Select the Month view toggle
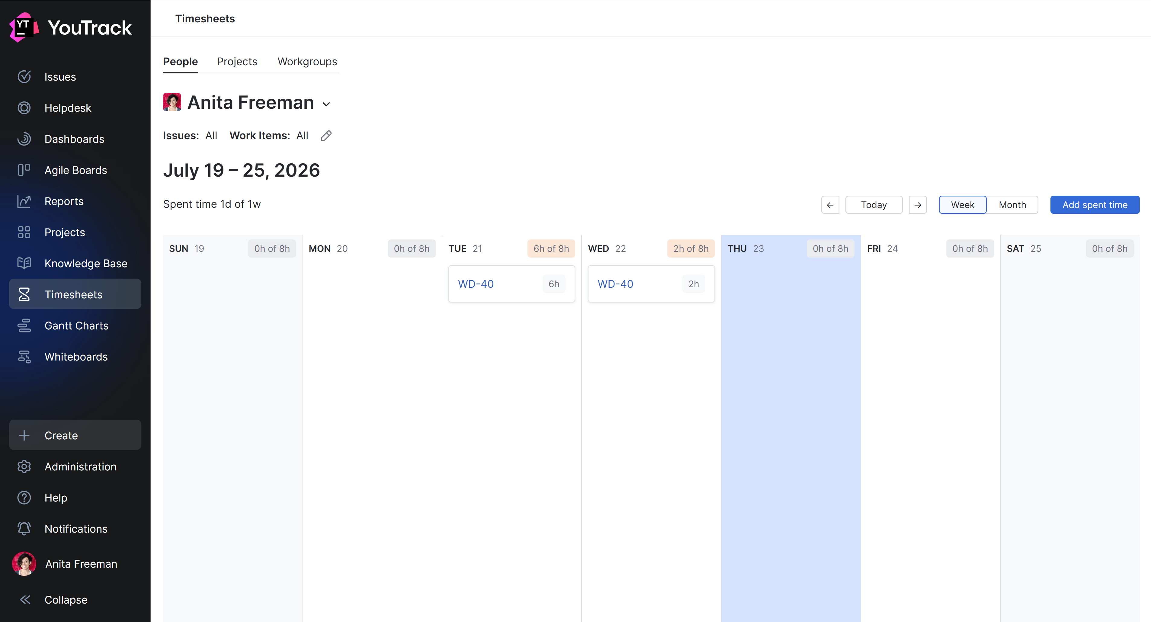Screen dimensions: 1151x622 click(1012, 205)
